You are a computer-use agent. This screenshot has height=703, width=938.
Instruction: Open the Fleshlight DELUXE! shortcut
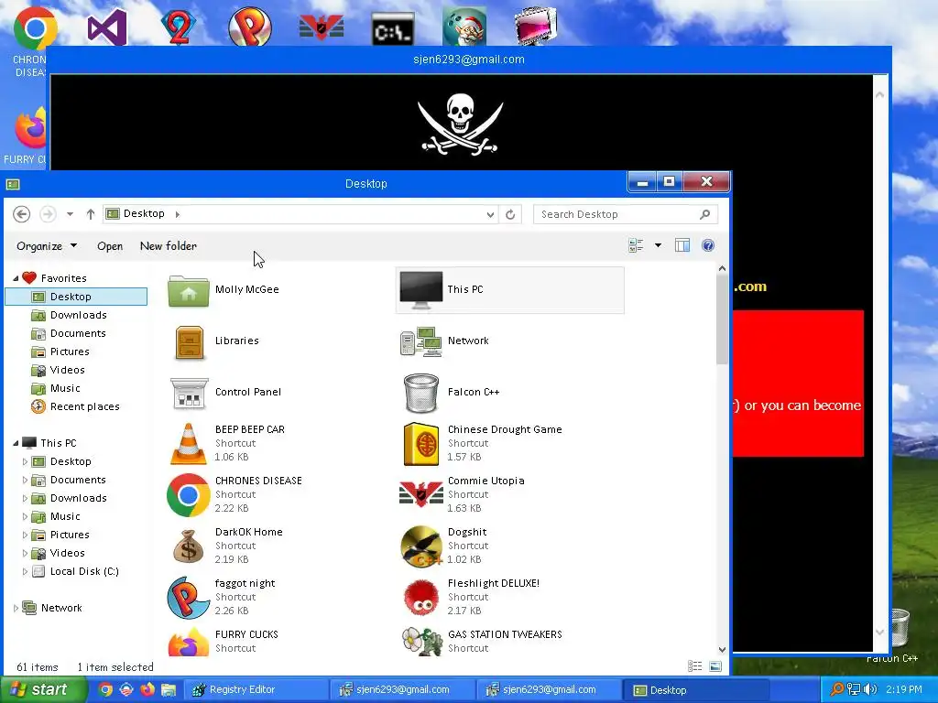pyautogui.click(x=421, y=598)
